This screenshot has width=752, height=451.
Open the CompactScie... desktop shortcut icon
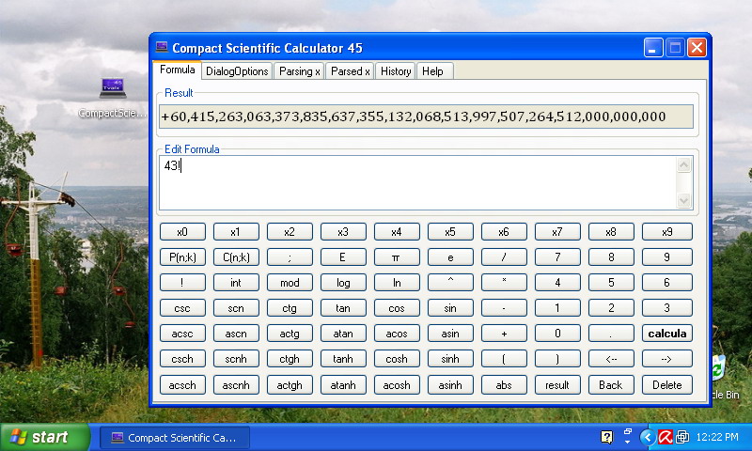[113, 88]
